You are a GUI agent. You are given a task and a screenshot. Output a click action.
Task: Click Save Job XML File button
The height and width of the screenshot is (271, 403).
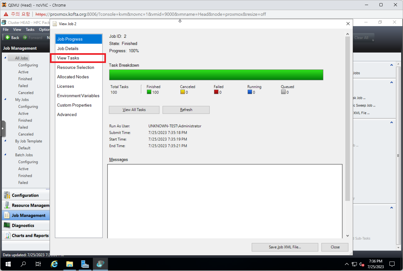(x=285, y=247)
